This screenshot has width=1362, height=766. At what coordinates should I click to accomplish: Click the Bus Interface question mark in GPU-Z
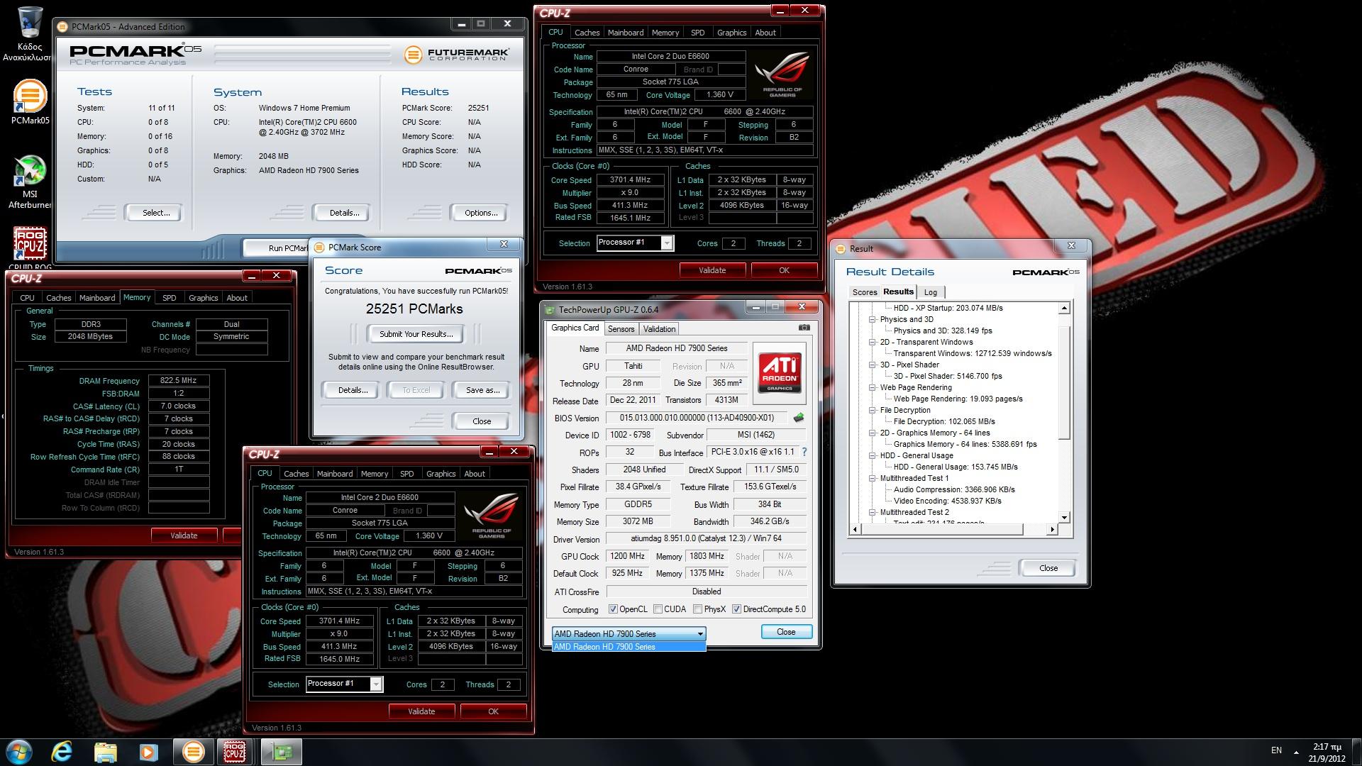804,452
